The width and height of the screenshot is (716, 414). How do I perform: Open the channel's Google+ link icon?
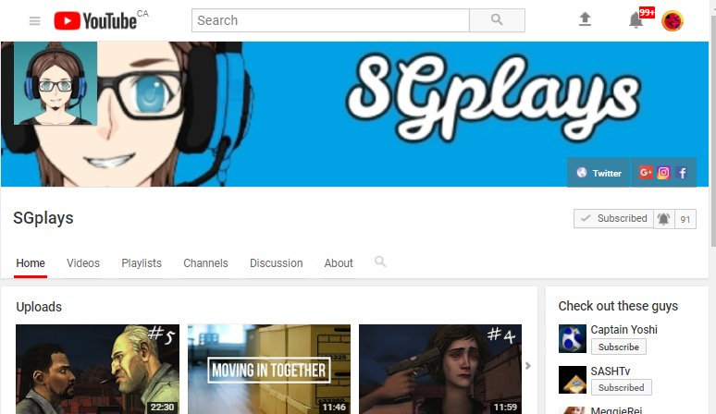(645, 173)
